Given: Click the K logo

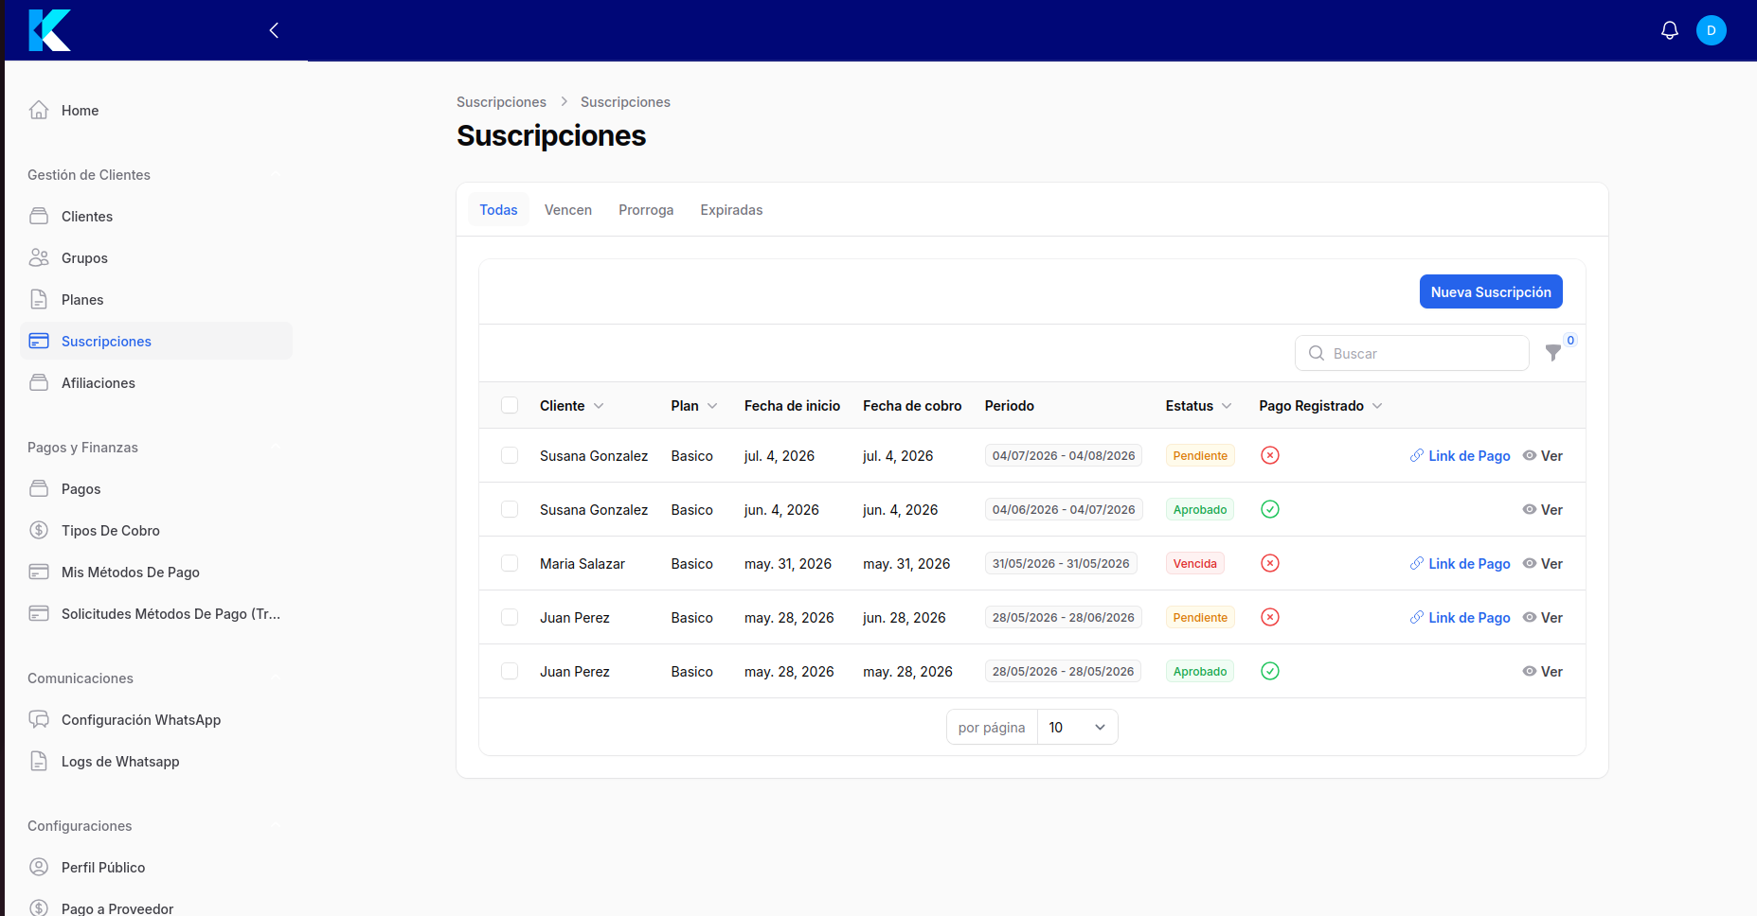Looking at the screenshot, I should point(49,30).
